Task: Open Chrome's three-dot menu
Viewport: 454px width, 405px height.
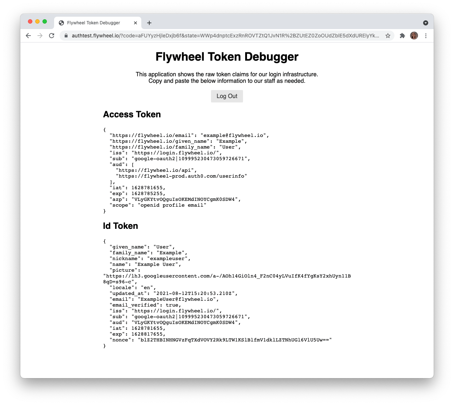Action: pyautogui.click(x=426, y=36)
